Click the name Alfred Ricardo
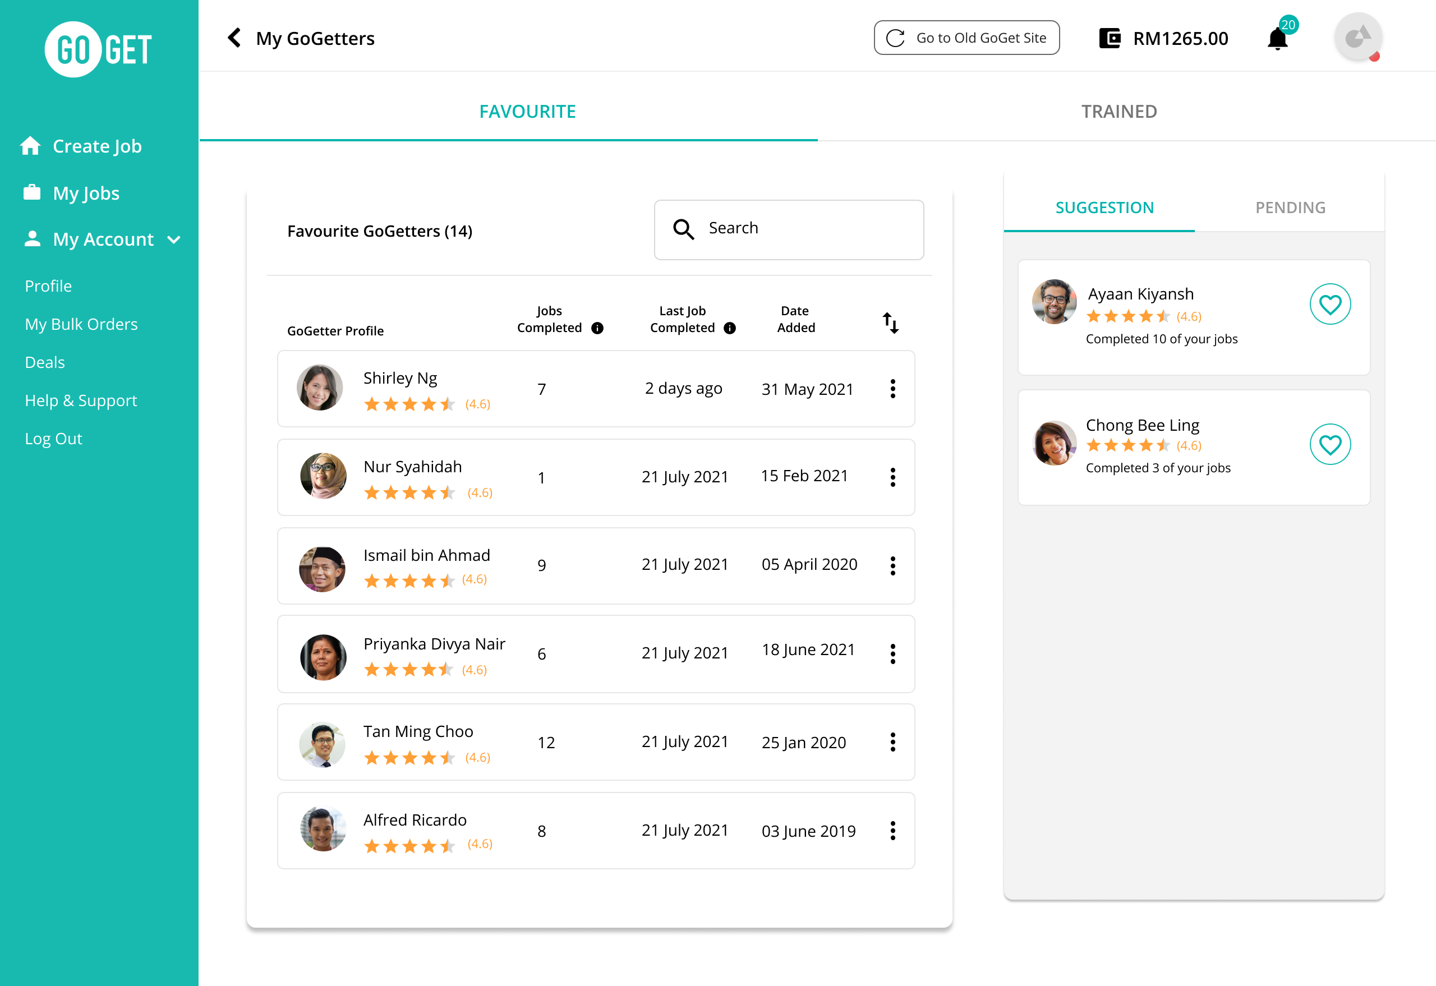Screen dimensions: 1436x986 (415, 820)
